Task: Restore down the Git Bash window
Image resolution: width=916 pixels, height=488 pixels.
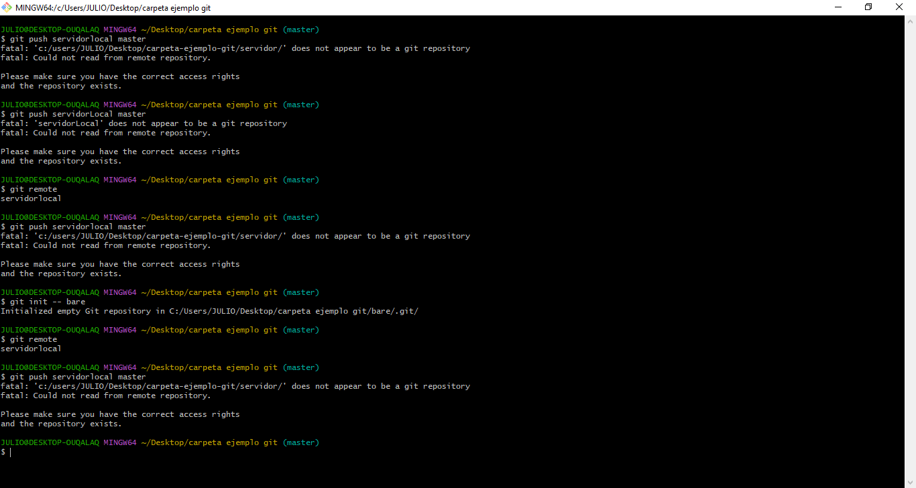Action: [868, 7]
